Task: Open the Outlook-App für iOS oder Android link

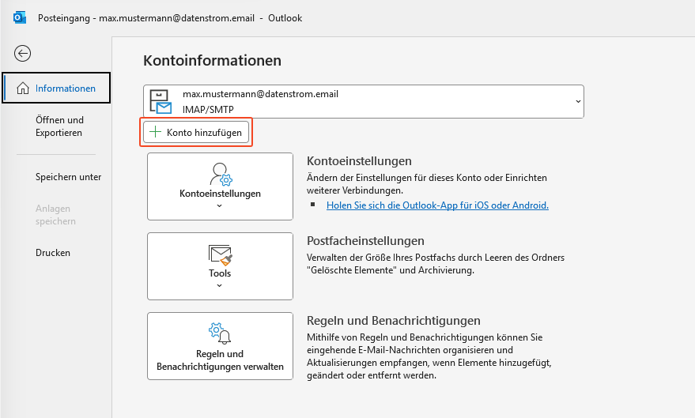Action: click(x=437, y=205)
